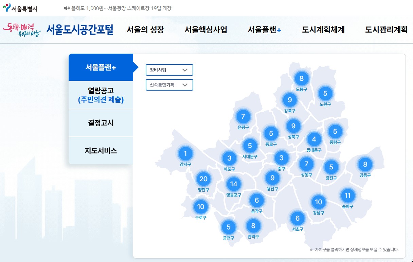This screenshot has width=413, height=262.
Task: Click the speaker icon beside the news ticker
Action: [x=67, y=8]
